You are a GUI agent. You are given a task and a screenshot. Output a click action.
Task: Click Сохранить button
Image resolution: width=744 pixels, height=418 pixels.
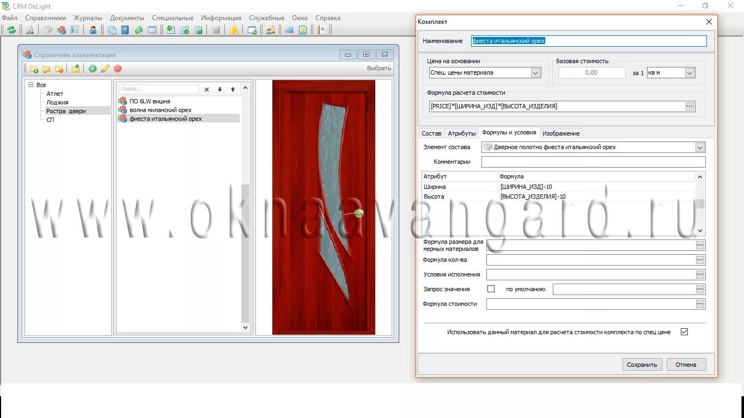click(642, 365)
